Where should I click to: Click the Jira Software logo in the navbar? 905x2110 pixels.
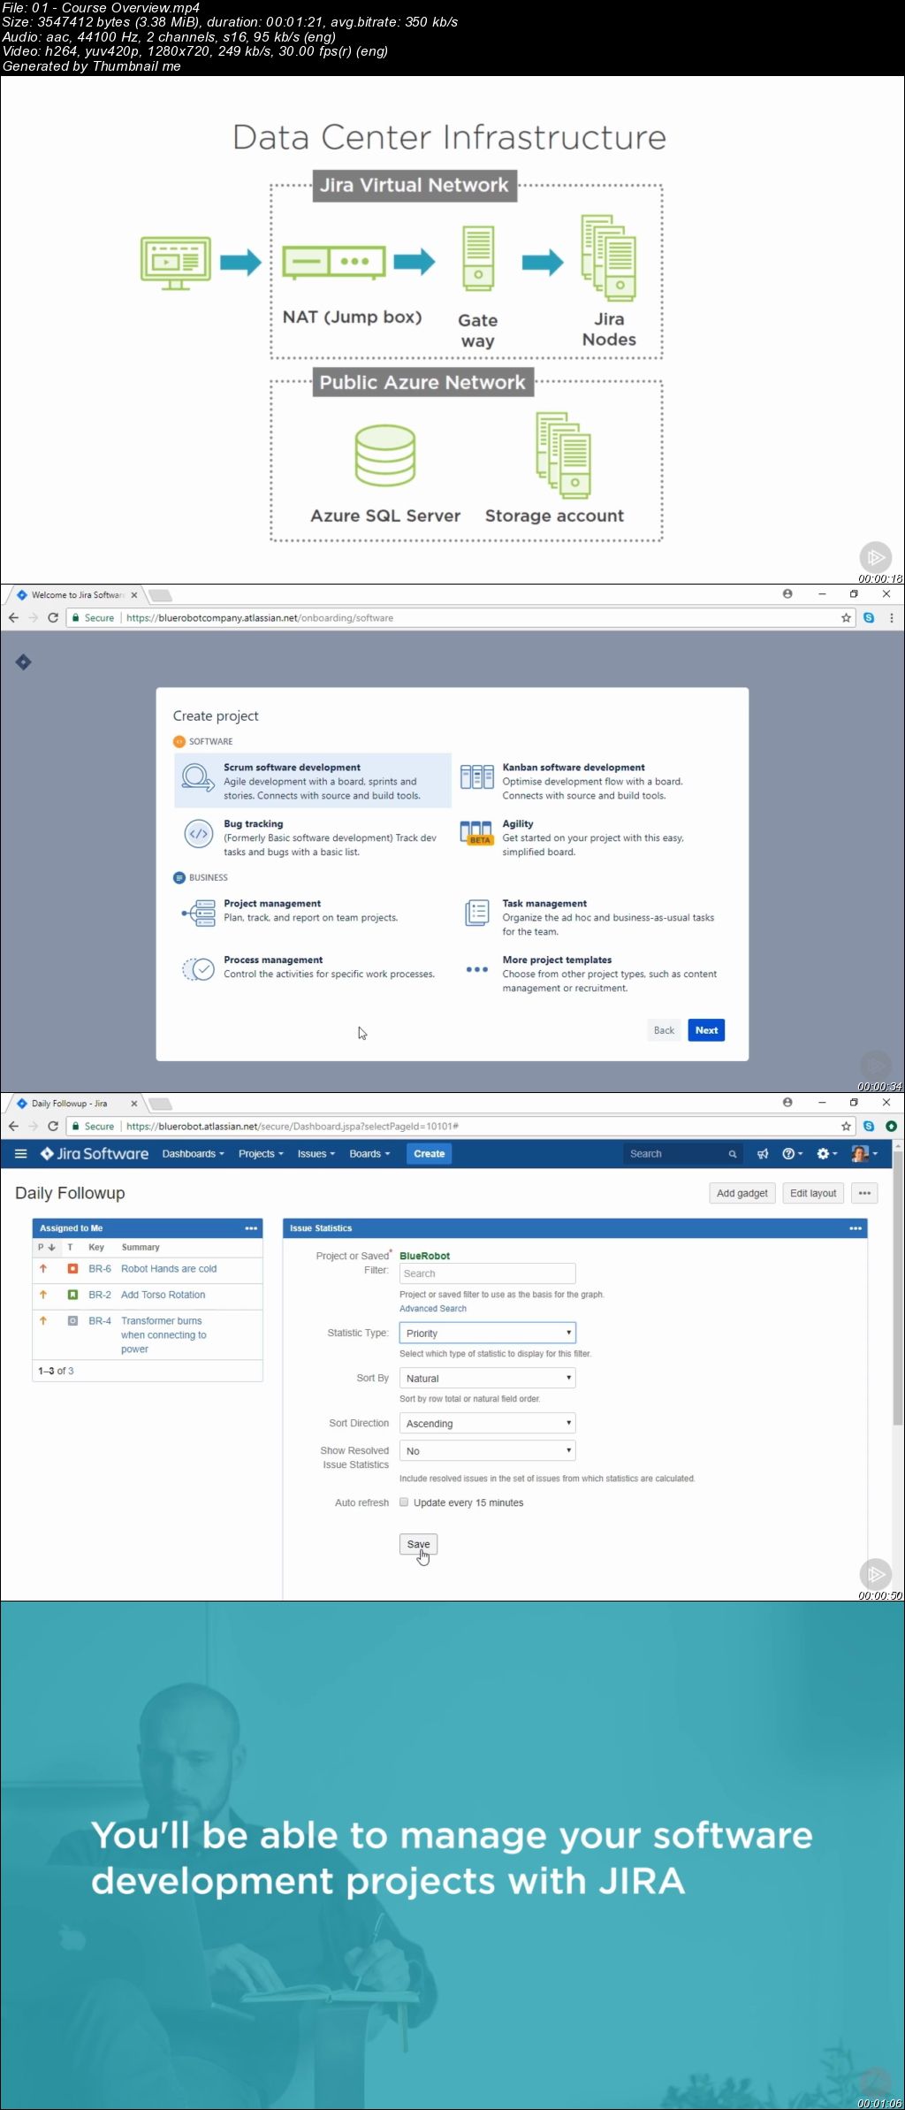[95, 1153]
